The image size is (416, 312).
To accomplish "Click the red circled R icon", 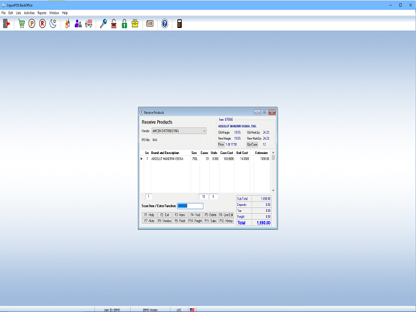I will click(x=42, y=24).
